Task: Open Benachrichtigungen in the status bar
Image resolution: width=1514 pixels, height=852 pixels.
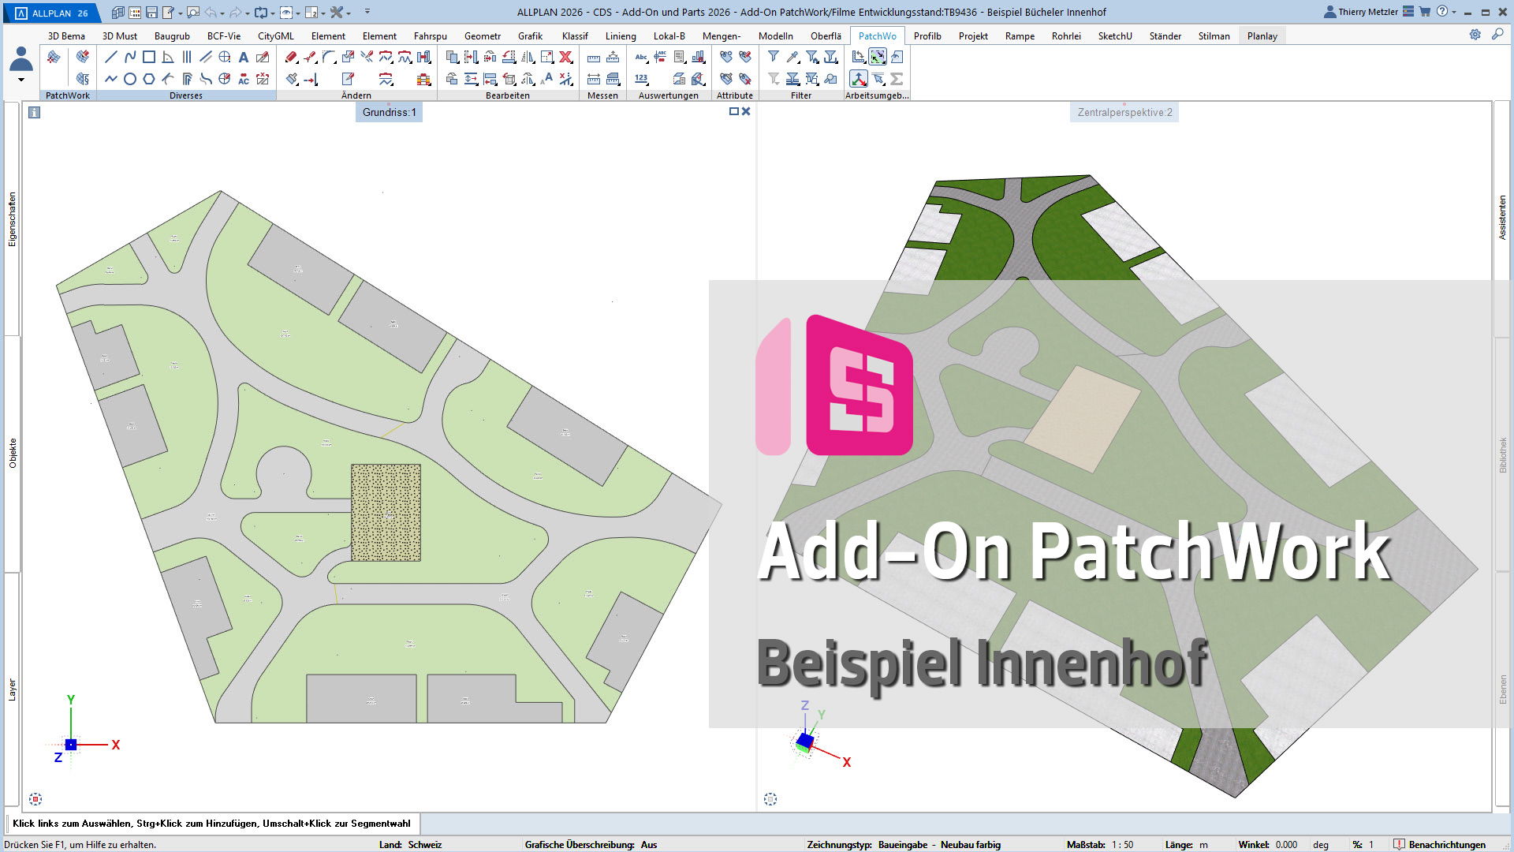Action: coord(1440,844)
